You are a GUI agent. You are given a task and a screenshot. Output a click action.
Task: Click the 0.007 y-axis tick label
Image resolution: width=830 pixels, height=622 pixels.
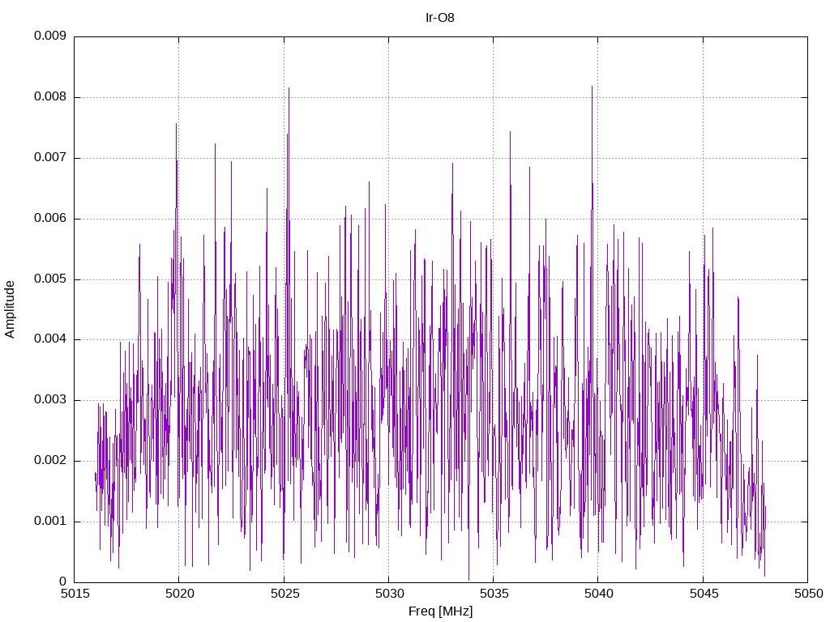pyautogui.click(x=50, y=157)
